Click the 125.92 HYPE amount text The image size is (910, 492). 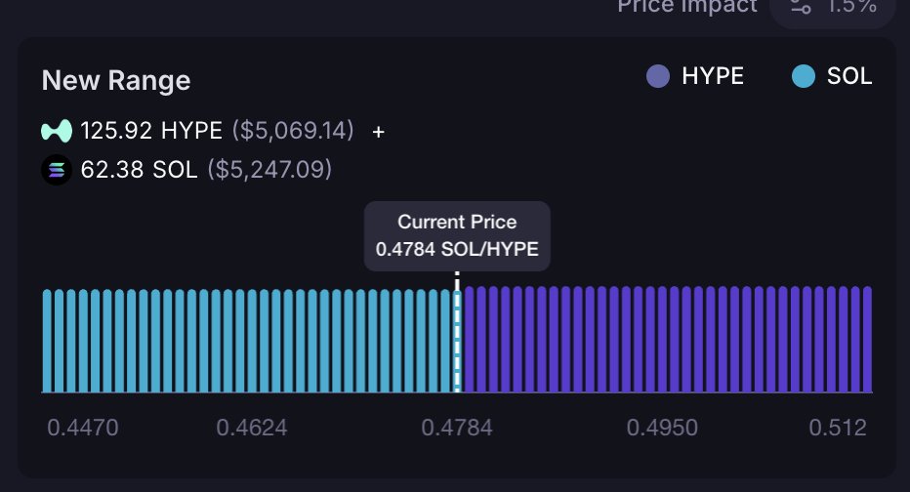[151, 131]
